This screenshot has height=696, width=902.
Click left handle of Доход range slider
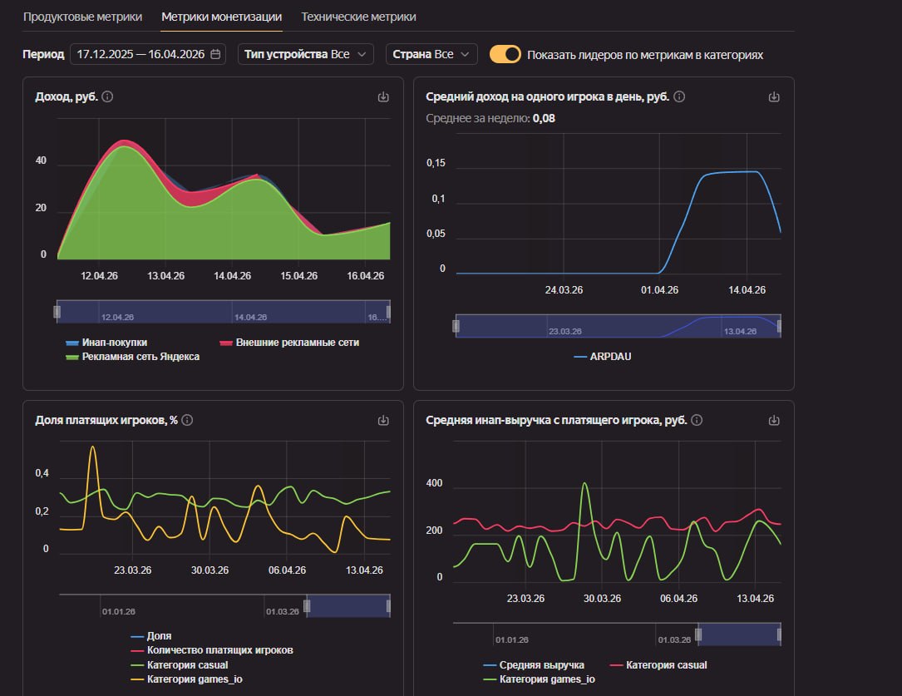pos(57,311)
